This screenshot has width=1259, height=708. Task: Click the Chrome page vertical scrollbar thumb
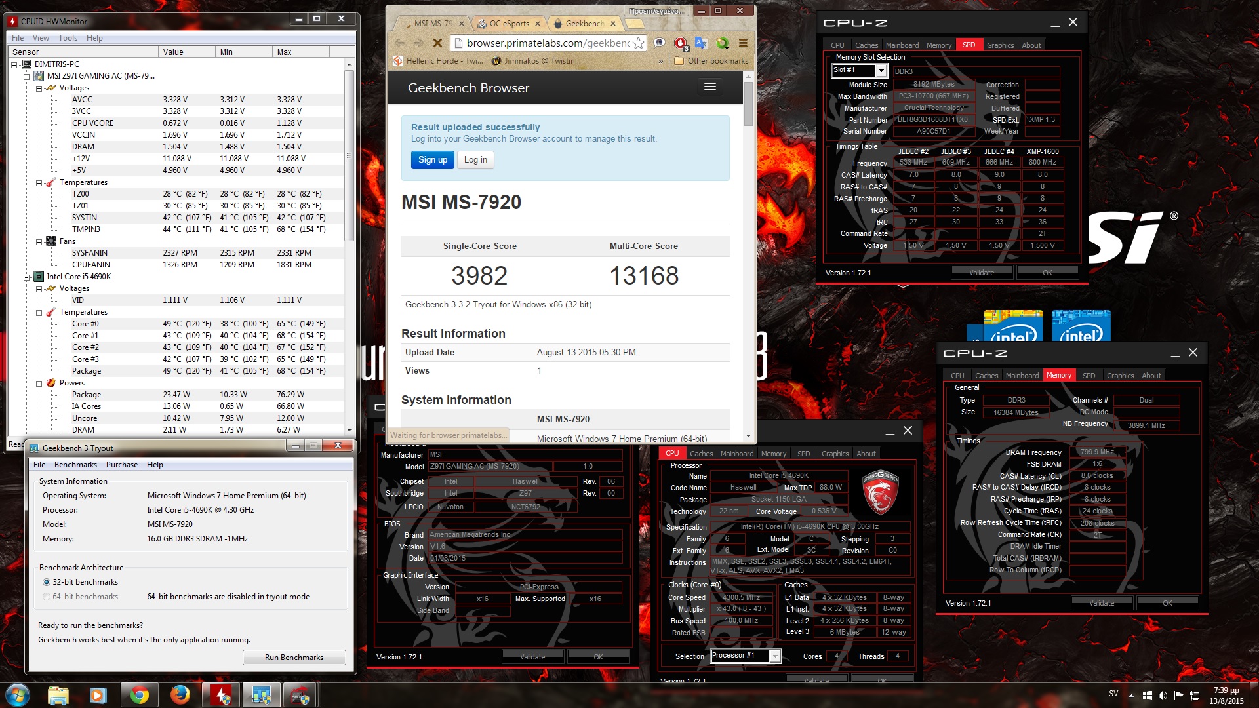coord(748,104)
